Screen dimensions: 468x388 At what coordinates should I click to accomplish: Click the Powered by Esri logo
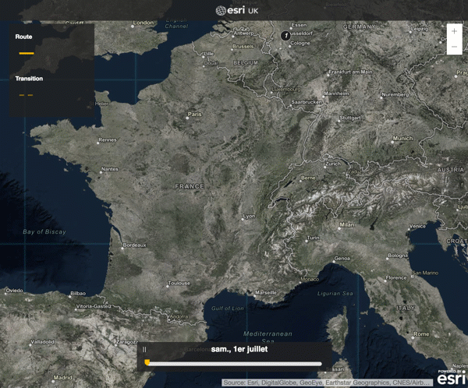(452, 378)
